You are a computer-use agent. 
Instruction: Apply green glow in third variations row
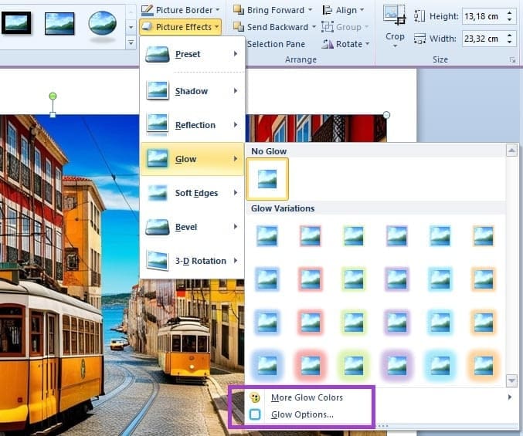(x=354, y=323)
